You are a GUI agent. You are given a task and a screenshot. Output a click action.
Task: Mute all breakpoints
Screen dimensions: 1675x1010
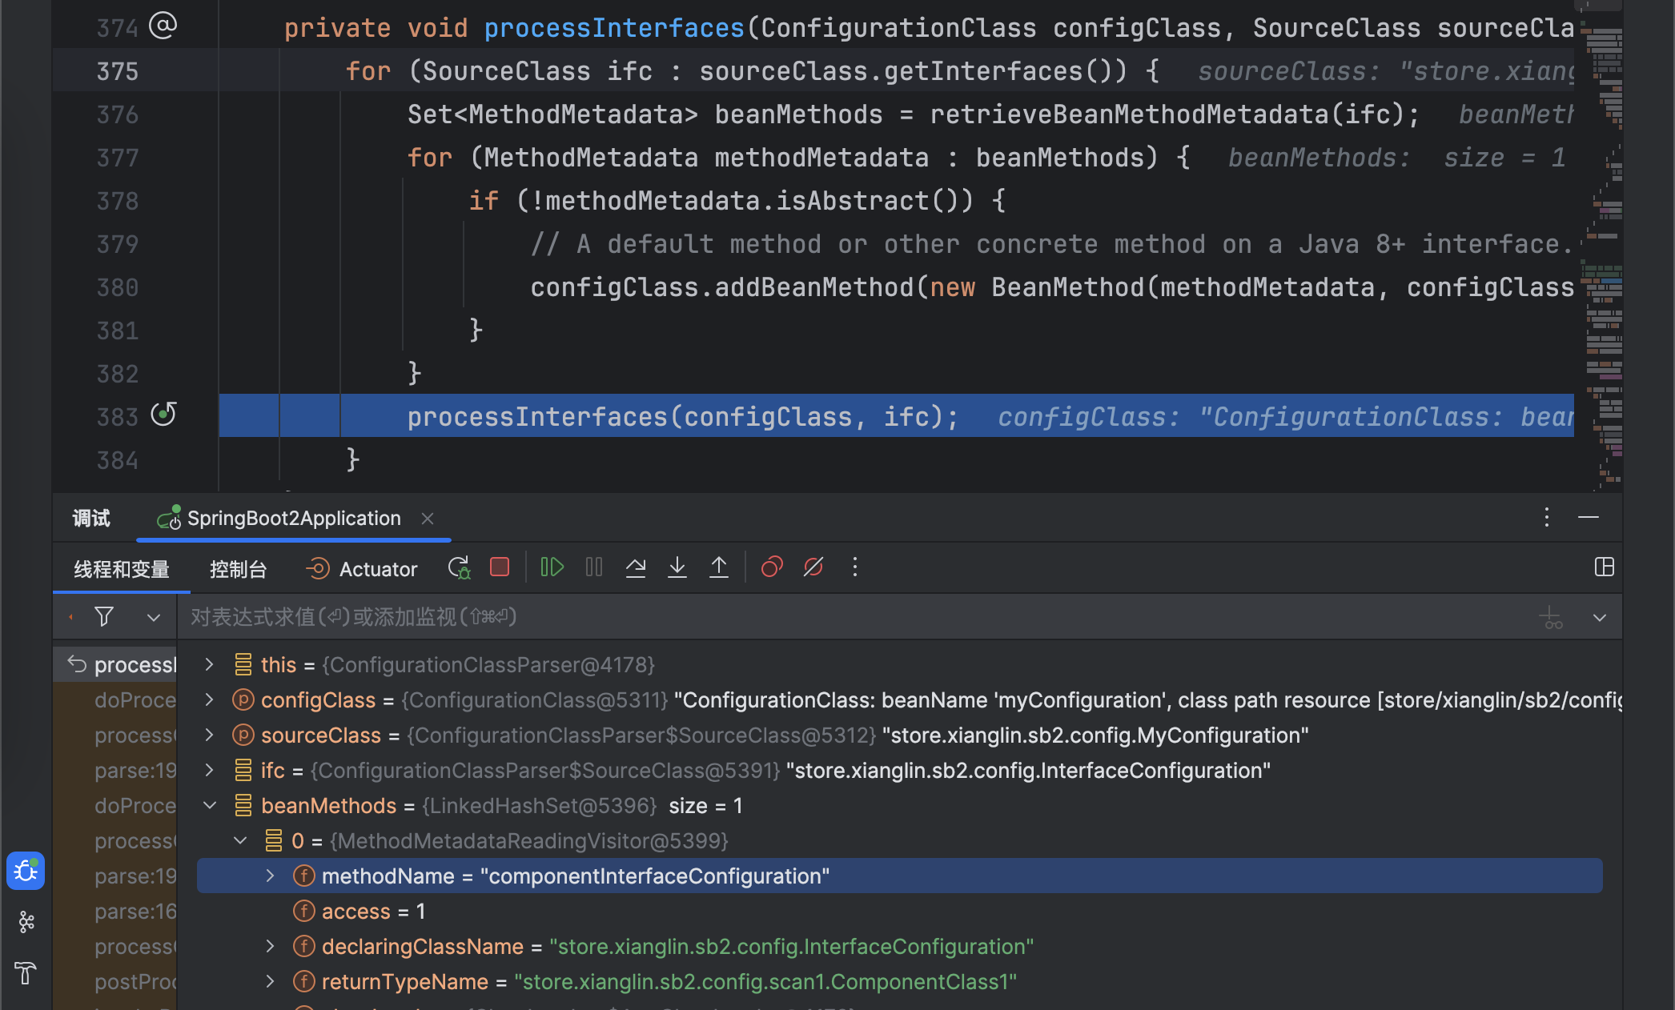click(x=813, y=567)
